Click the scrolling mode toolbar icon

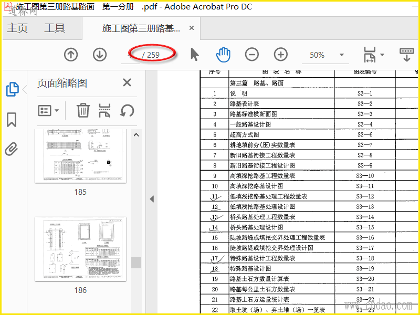(x=406, y=55)
